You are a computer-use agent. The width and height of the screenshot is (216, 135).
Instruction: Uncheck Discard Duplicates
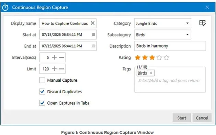pyautogui.click(x=42, y=92)
